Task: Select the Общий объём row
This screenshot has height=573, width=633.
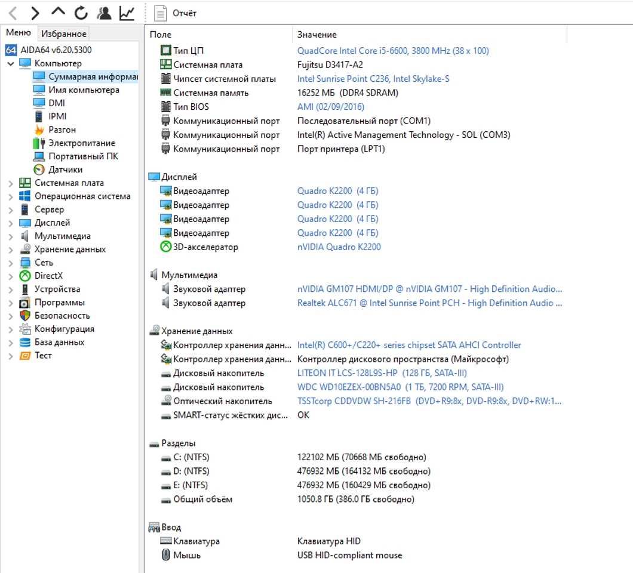Action: pos(287,499)
